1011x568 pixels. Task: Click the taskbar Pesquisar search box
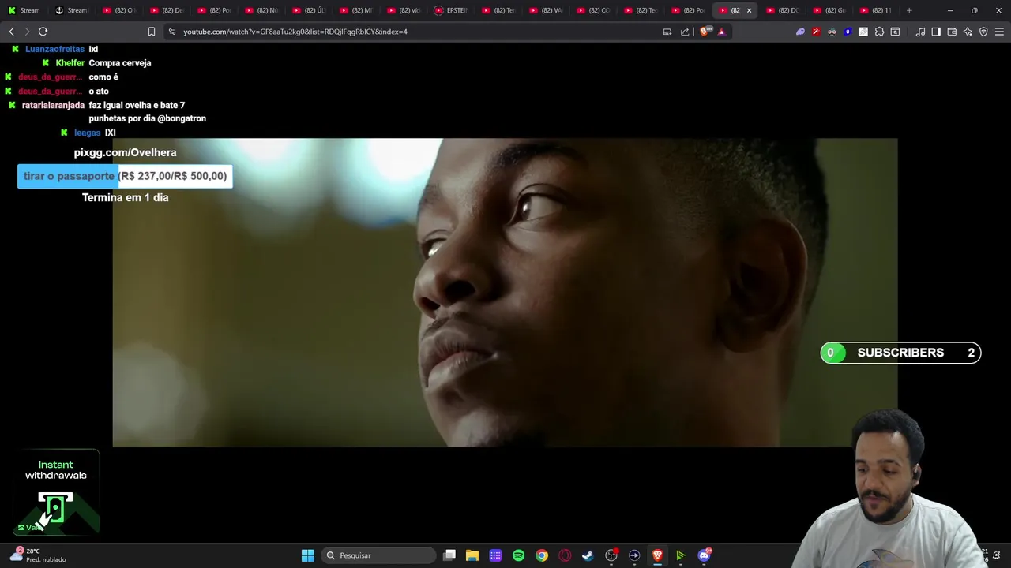[379, 555]
